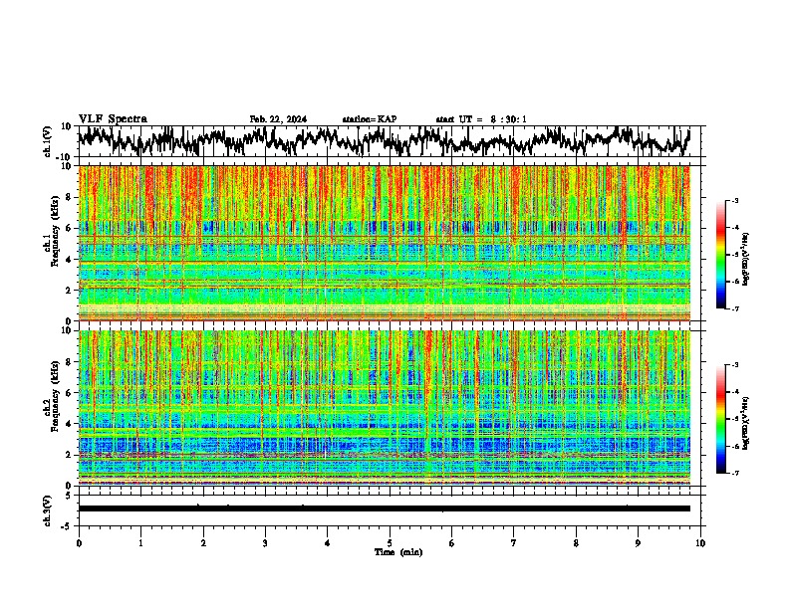789x609 pixels.
Task: Click the ch.2 spectrogram panel
Action: [385, 408]
